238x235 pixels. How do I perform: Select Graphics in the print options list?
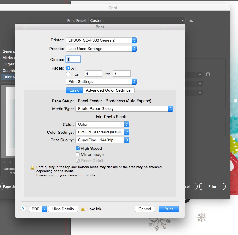(8, 71)
